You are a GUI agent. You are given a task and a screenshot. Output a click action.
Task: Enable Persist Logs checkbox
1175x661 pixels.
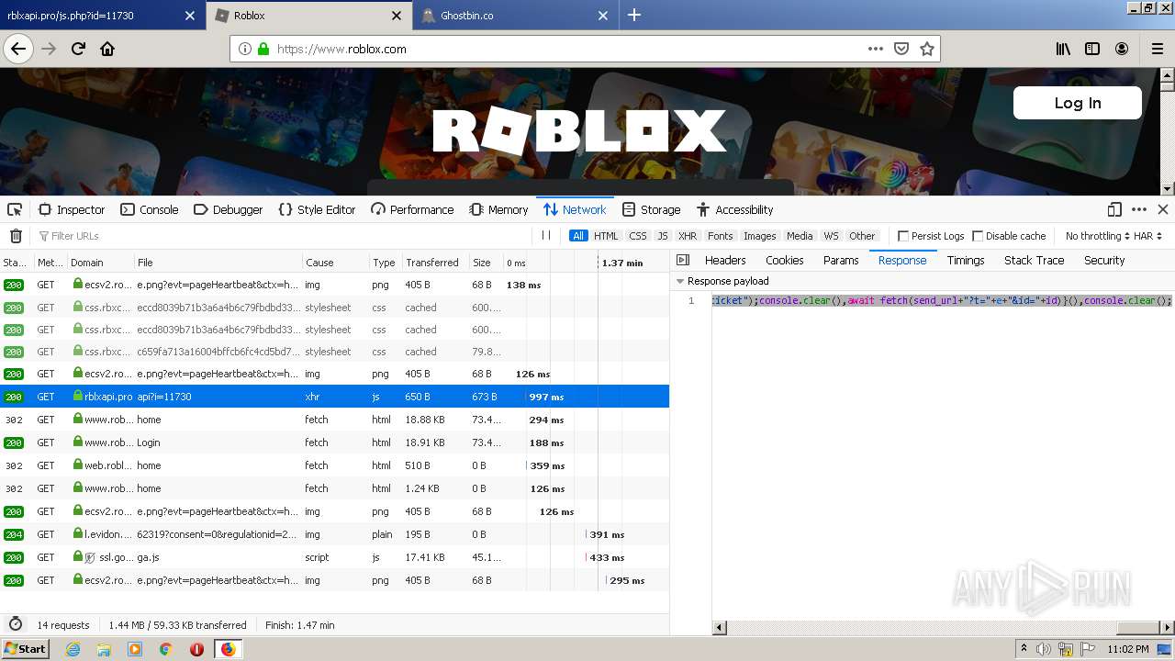pos(903,236)
